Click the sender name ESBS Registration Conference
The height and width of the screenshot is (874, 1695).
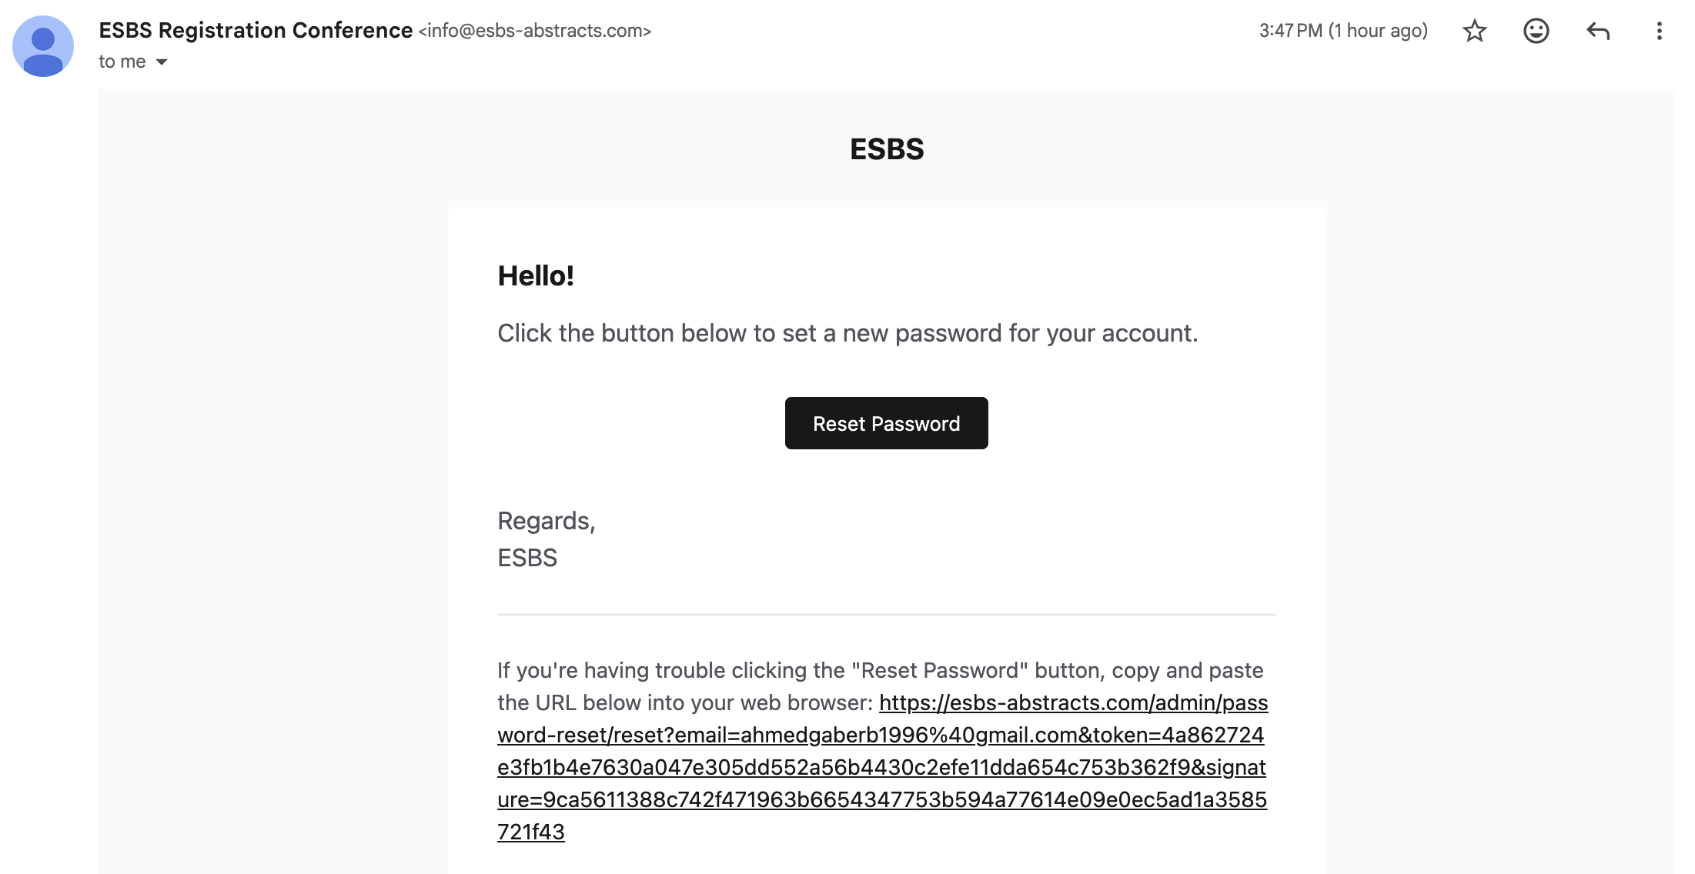(x=256, y=30)
